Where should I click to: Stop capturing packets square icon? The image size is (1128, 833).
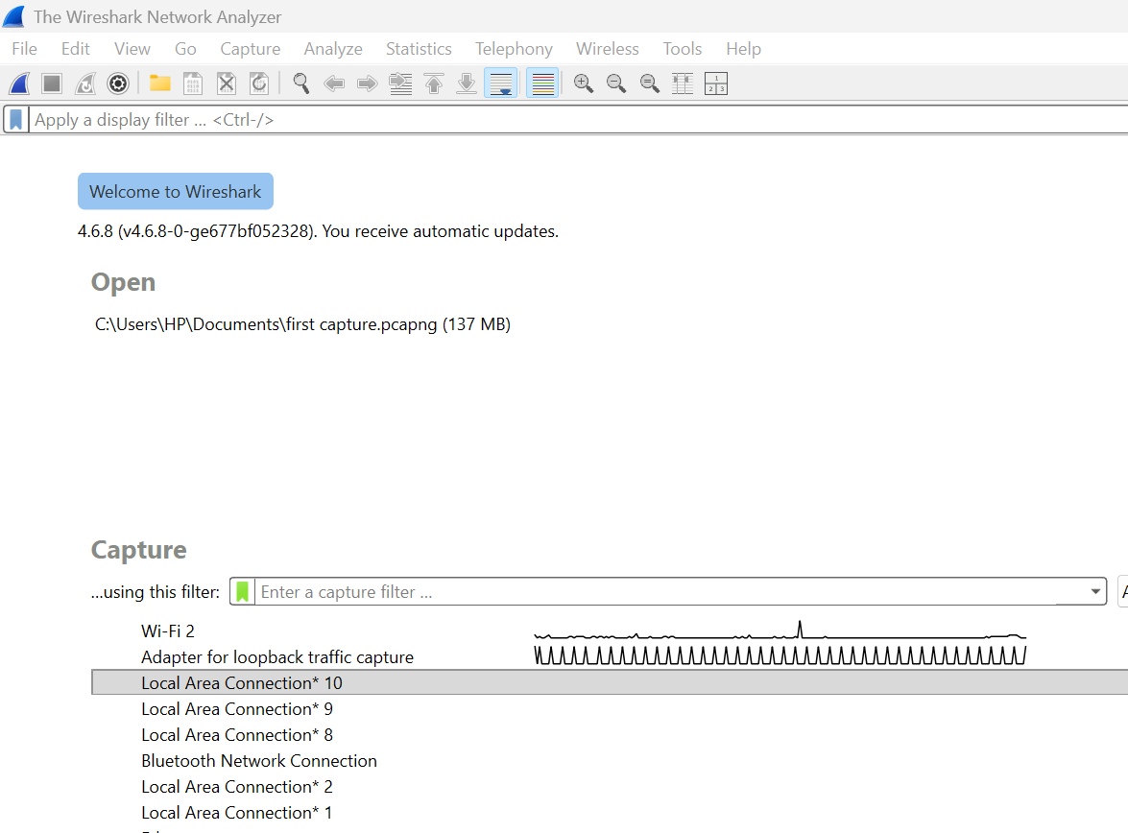pos(52,83)
